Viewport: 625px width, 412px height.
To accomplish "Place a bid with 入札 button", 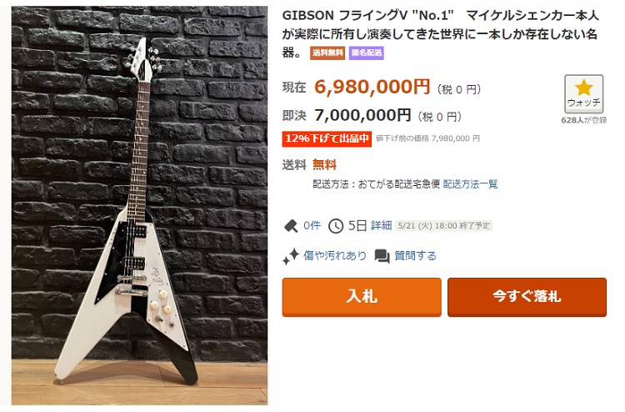I will (362, 297).
